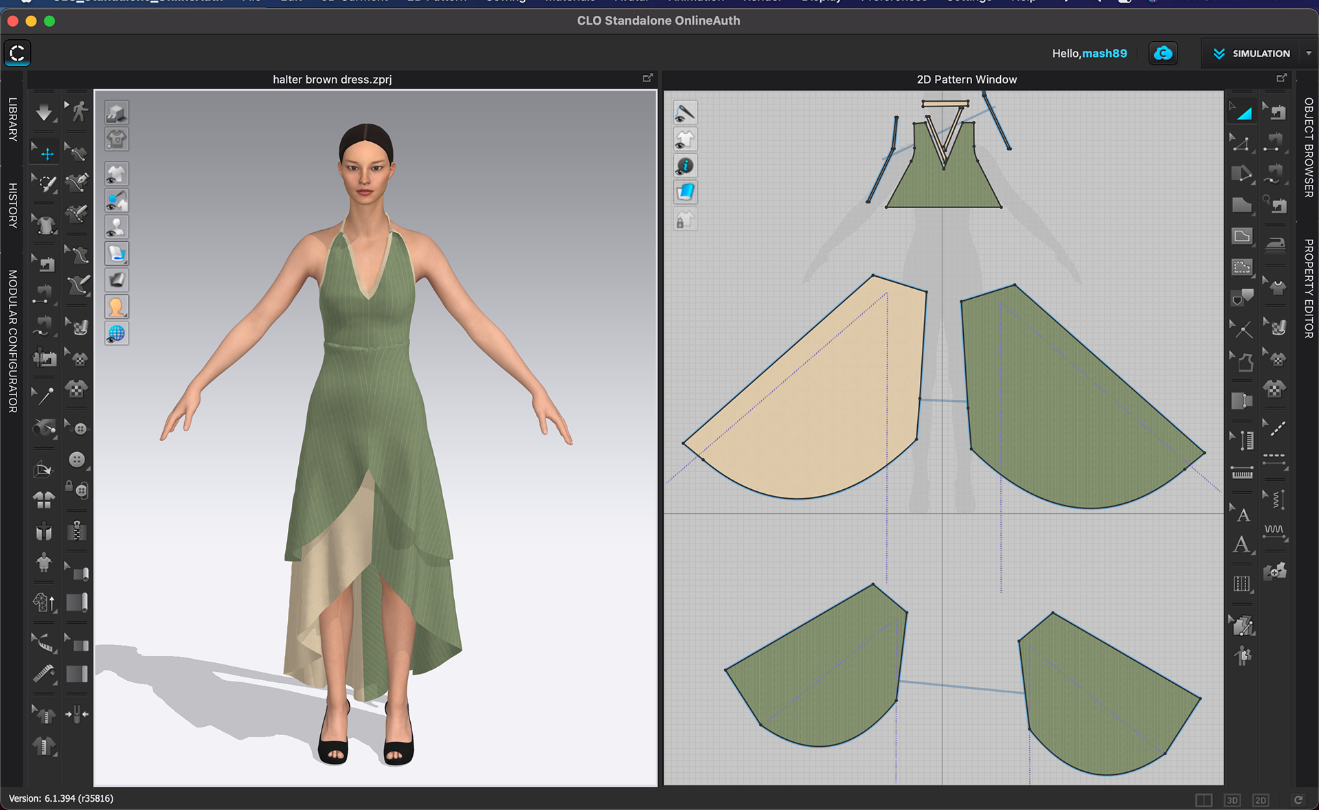
Task: Toggle Show Avatar visibility in 3D view
Action: pos(116,227)
